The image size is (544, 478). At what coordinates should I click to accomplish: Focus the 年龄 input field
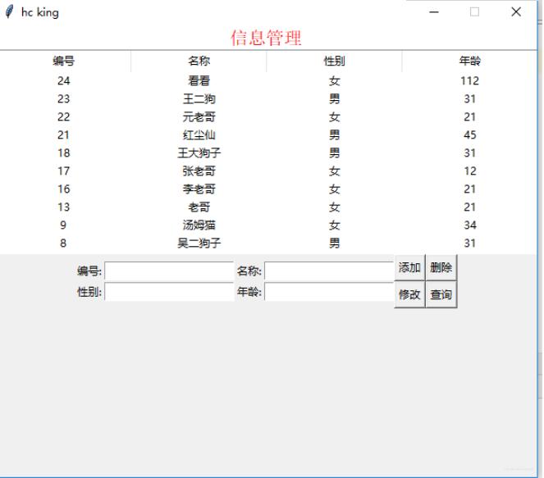(x=329, y=292)
